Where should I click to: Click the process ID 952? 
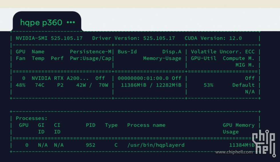point(91,145)
